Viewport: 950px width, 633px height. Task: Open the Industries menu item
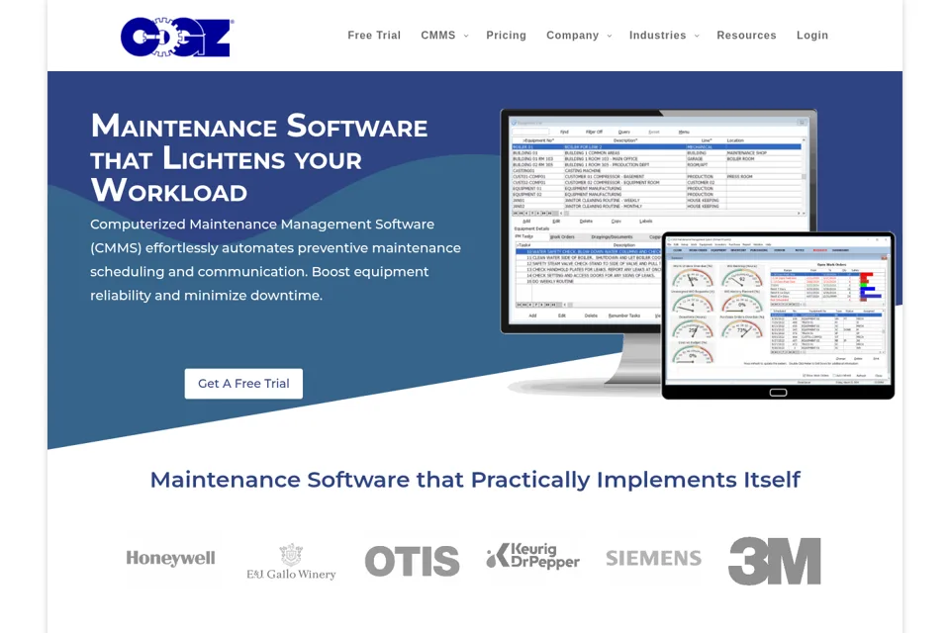point(657,36)
